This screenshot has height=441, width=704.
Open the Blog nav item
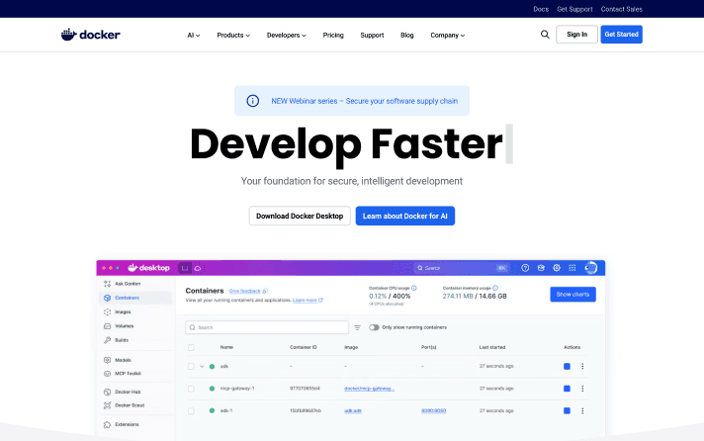click(406, 35)
